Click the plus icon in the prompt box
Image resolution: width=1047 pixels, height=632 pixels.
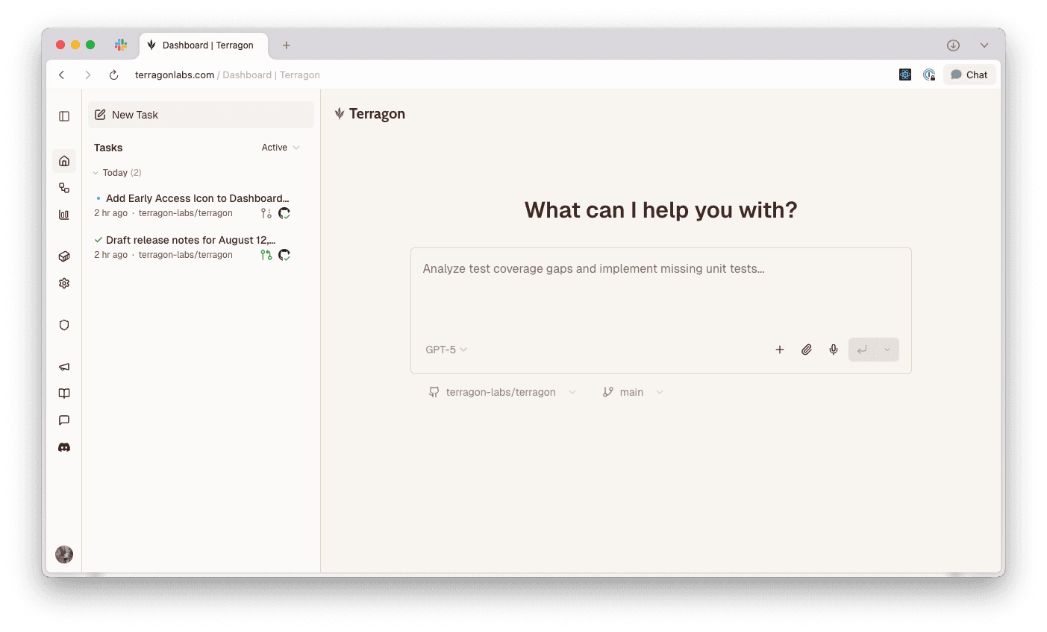[x=780, y=349]
